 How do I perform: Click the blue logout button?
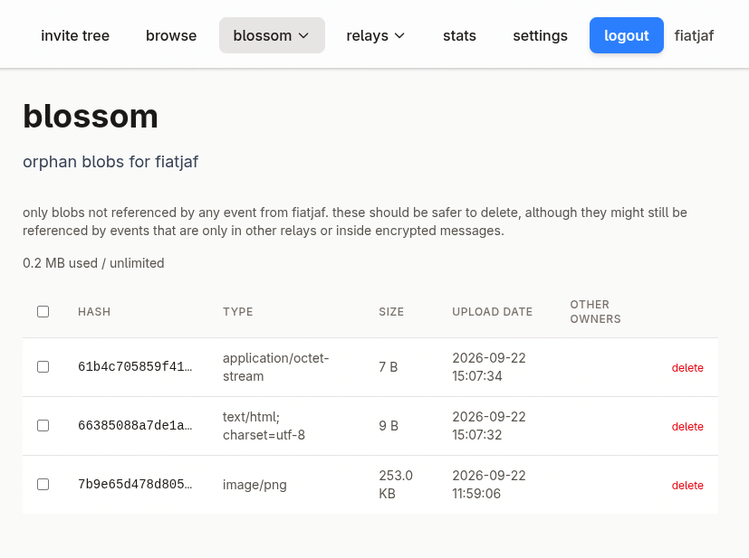click(x=626, y=36)
